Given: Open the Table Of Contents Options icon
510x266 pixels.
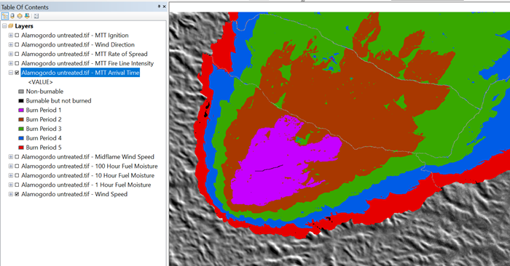Looking at the screenshot, I should click(36, 16).
